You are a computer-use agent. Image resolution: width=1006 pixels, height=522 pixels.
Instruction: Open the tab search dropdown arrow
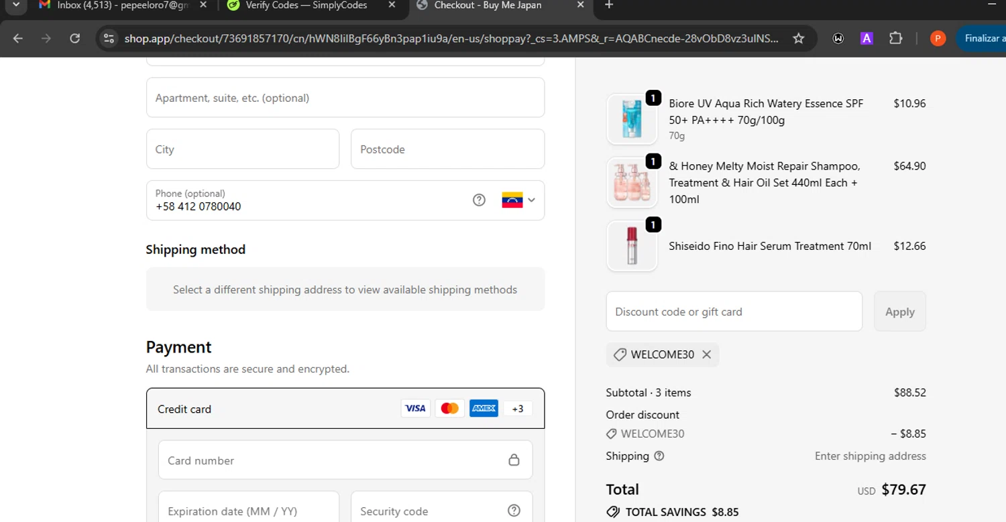16,5
